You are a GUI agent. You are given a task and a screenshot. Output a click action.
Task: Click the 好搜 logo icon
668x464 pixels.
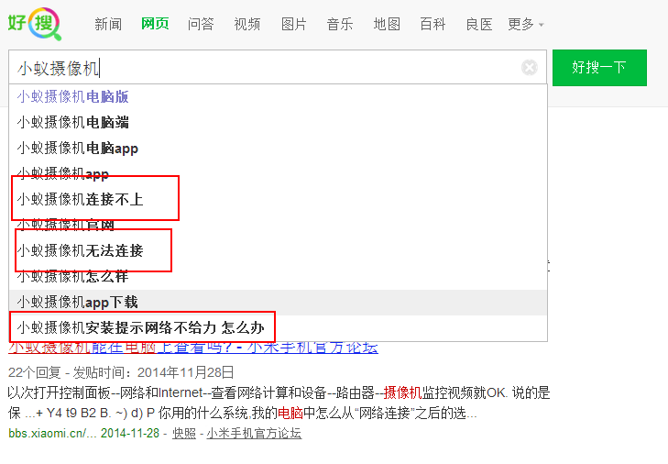point(35,24)
